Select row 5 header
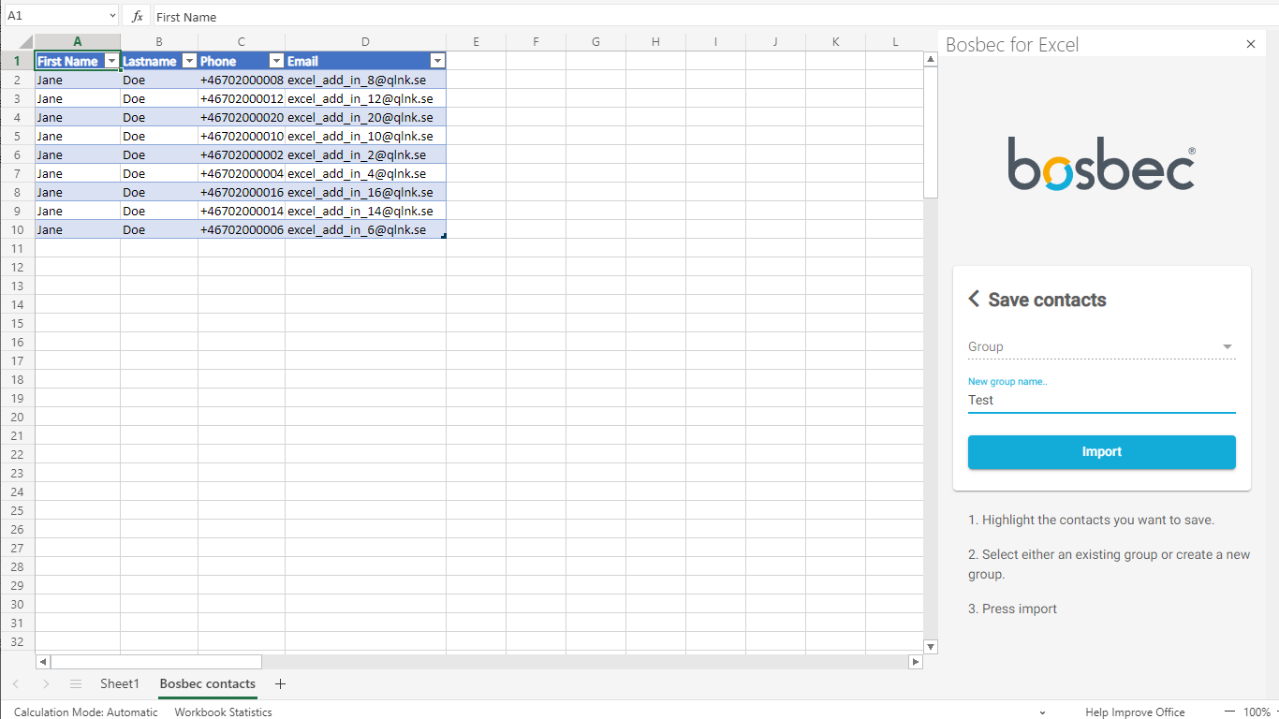1279x719 pixels. point(18,136)
